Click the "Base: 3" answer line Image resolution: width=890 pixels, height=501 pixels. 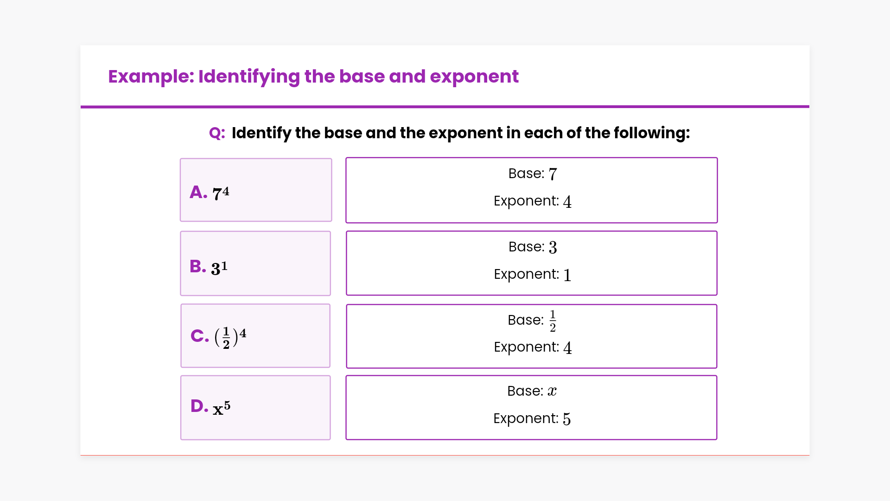click(532, 247)
